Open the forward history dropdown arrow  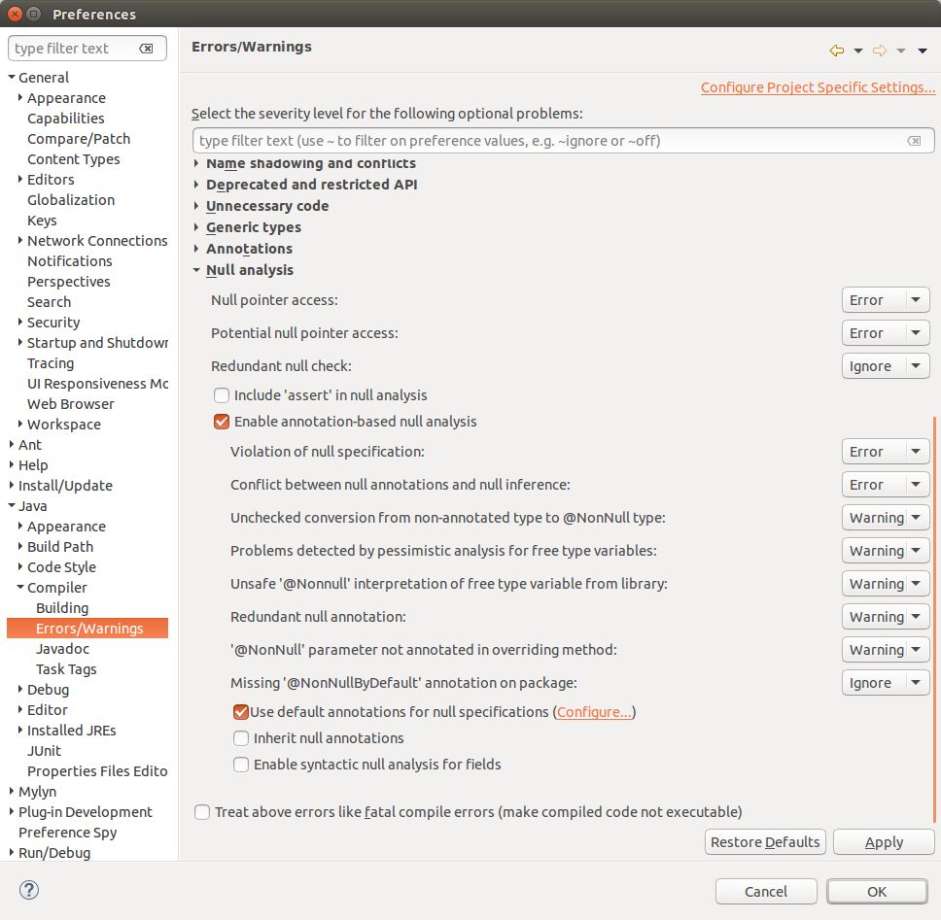point(901,51)
